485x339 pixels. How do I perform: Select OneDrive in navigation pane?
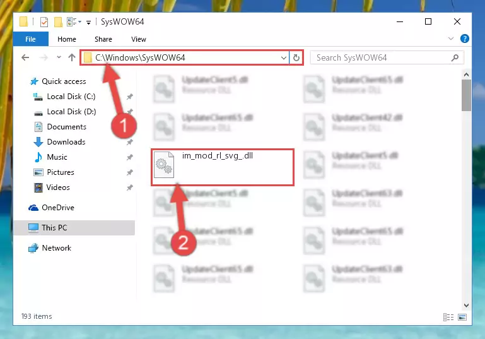(x=58, y=208)
